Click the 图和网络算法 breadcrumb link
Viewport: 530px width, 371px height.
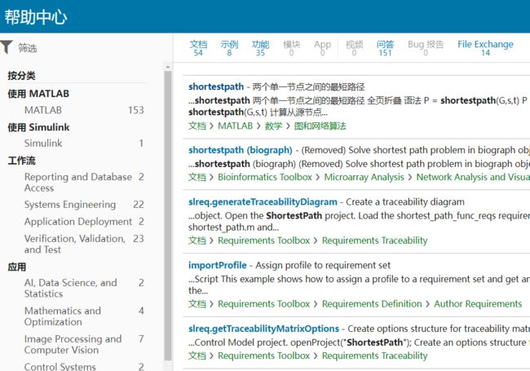(320, 126)
